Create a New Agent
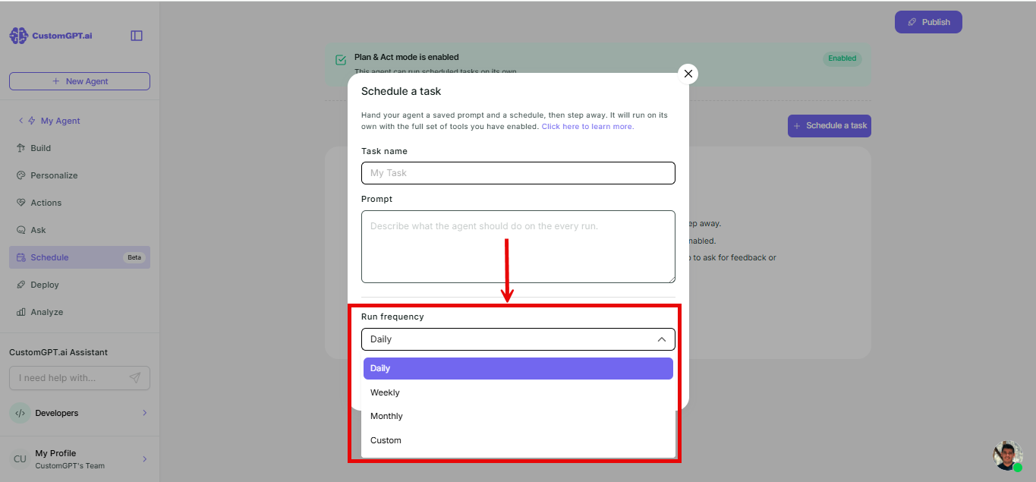The height and width of the screenshot is (482, 1036). pos(80,81)
